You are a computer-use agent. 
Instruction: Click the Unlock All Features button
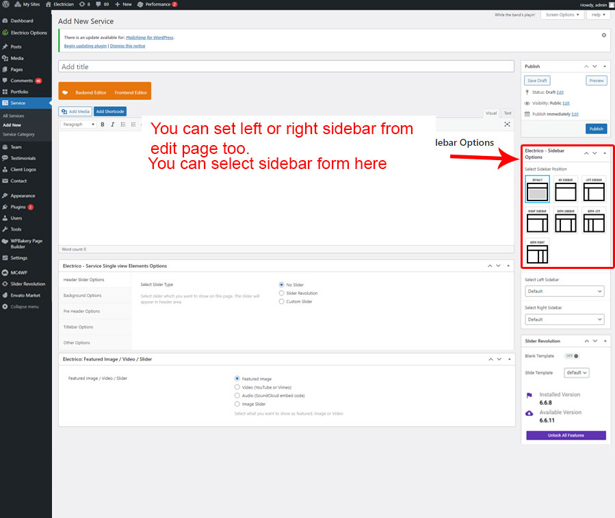tap(565, 435)
